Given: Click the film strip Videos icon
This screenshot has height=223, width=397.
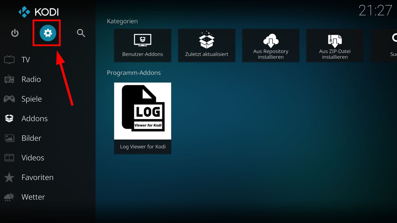Looking at the screenshot, I should 9,158.
